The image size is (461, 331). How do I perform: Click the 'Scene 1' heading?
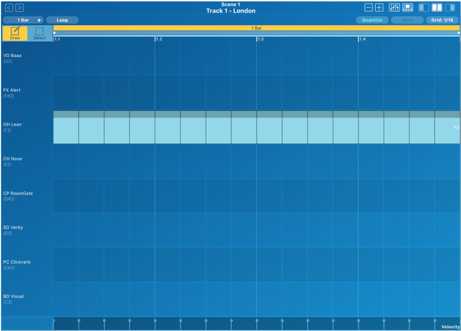(x=231, y=4)
